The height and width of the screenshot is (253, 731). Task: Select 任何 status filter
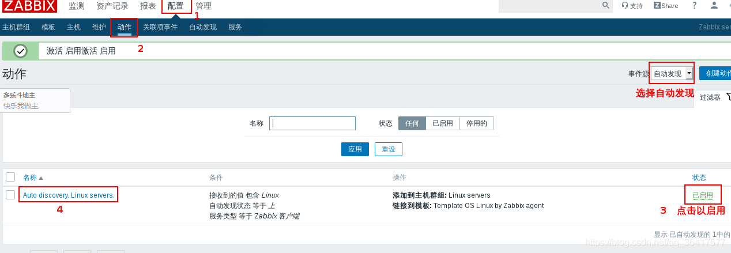pyautogui.click(x=412, y=123)
